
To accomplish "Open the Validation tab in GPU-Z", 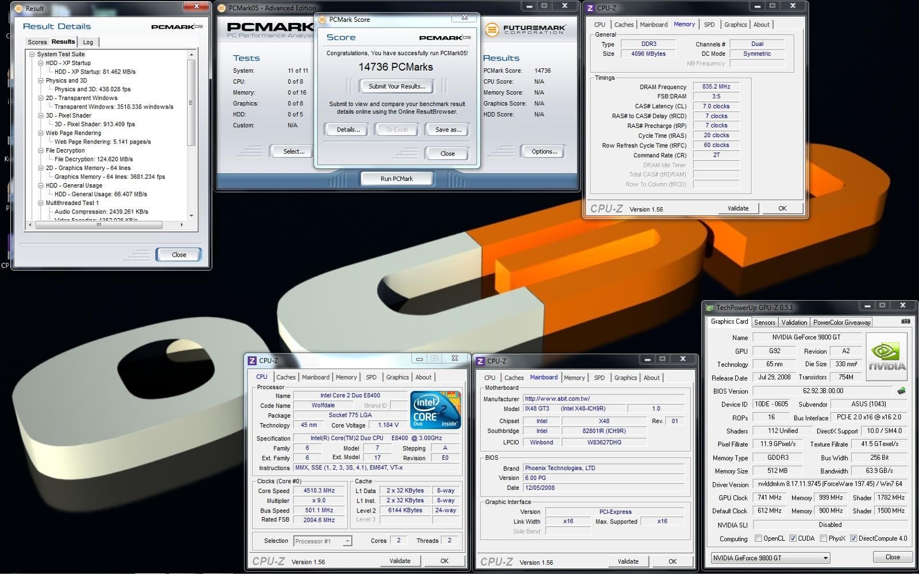I will pyautogui.click(x=794, y=323).
